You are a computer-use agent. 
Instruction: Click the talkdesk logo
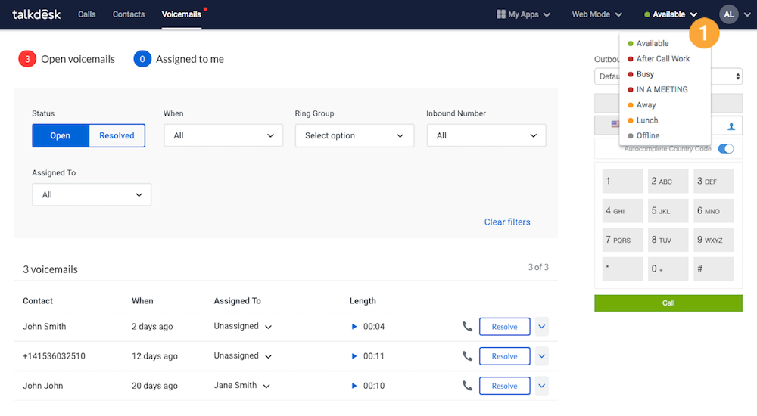pyautogui.click(x=36, y=14)
